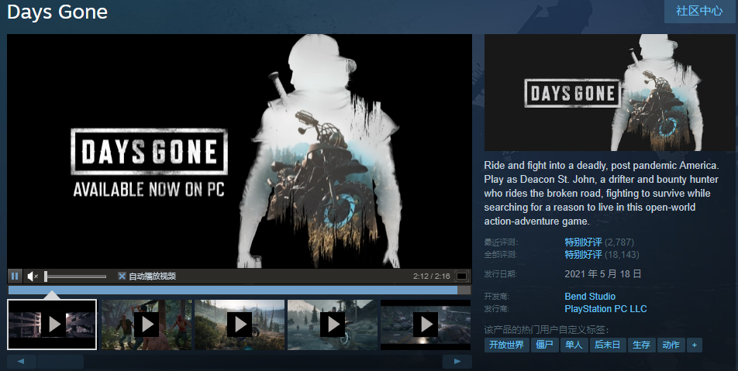Click release date 2021 年 5 月 18 日
This screenshot has height=371, width=738.
(x=603, y=273)
